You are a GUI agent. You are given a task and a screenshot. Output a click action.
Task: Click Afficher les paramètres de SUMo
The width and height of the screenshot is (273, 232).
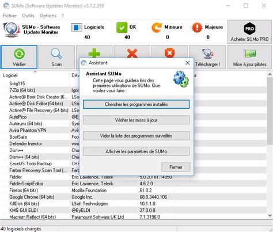136,151
